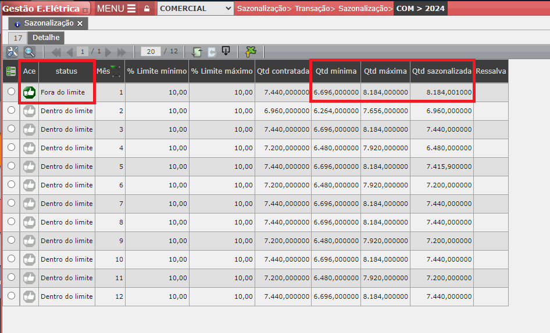
Task: Close the Sazonalização tab
Action: pos(80,23)
